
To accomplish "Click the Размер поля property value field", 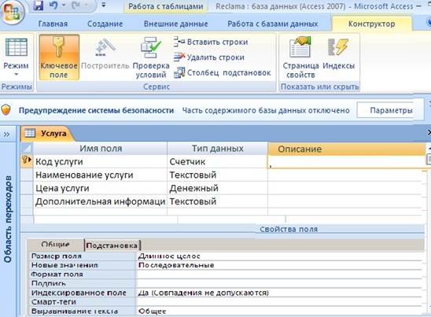I will point(278,256).
